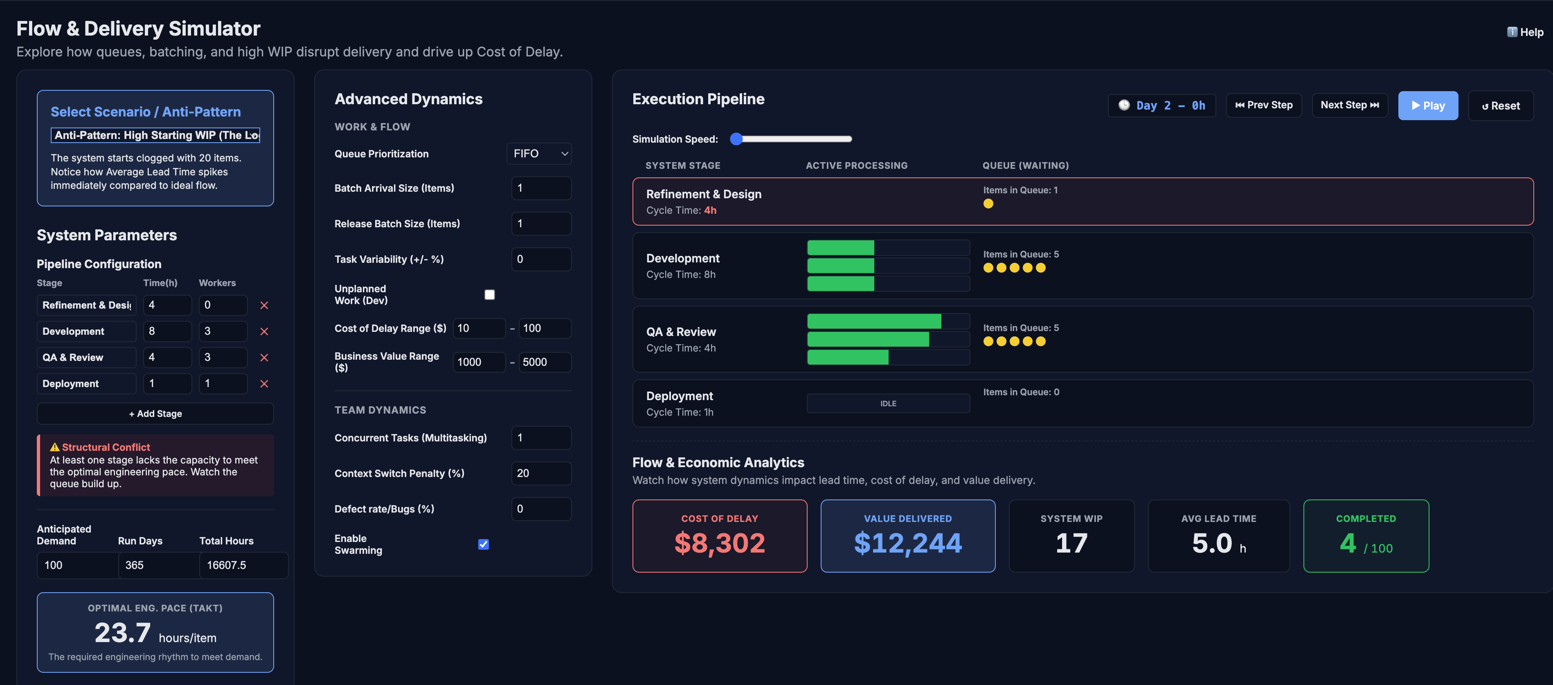This screenshot has width=1553, height=685.
Task: Edit the QA & Review Workers field
Action: click(223, 358)
